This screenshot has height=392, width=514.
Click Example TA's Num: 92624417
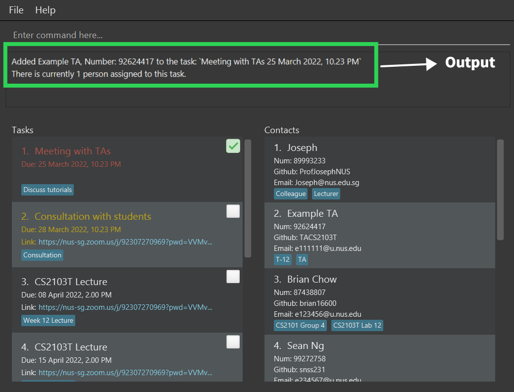[x=300, y=227]
